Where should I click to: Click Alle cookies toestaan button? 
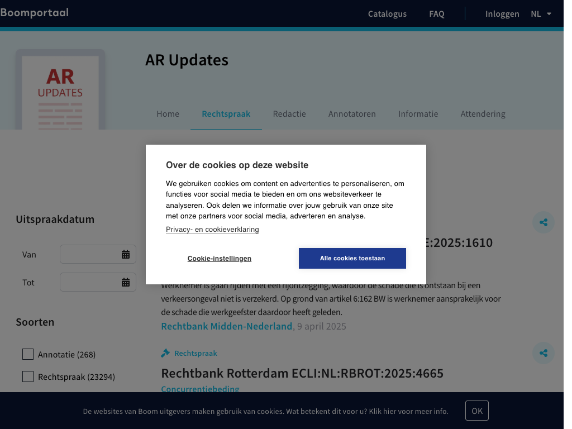(x=352, y=259)
